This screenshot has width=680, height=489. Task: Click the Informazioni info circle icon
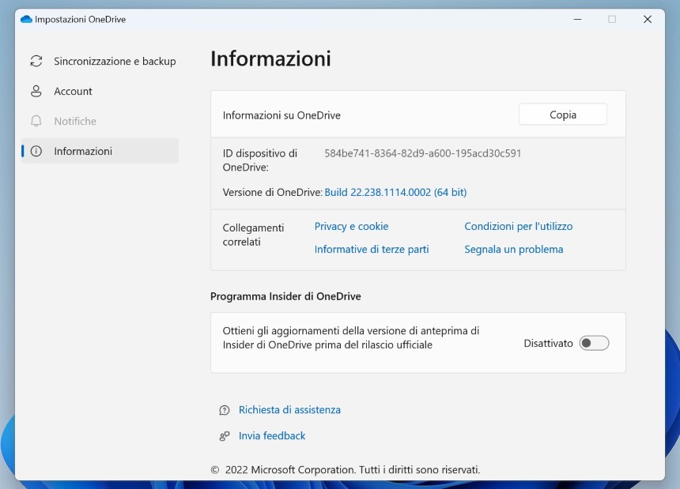(36, 151)
